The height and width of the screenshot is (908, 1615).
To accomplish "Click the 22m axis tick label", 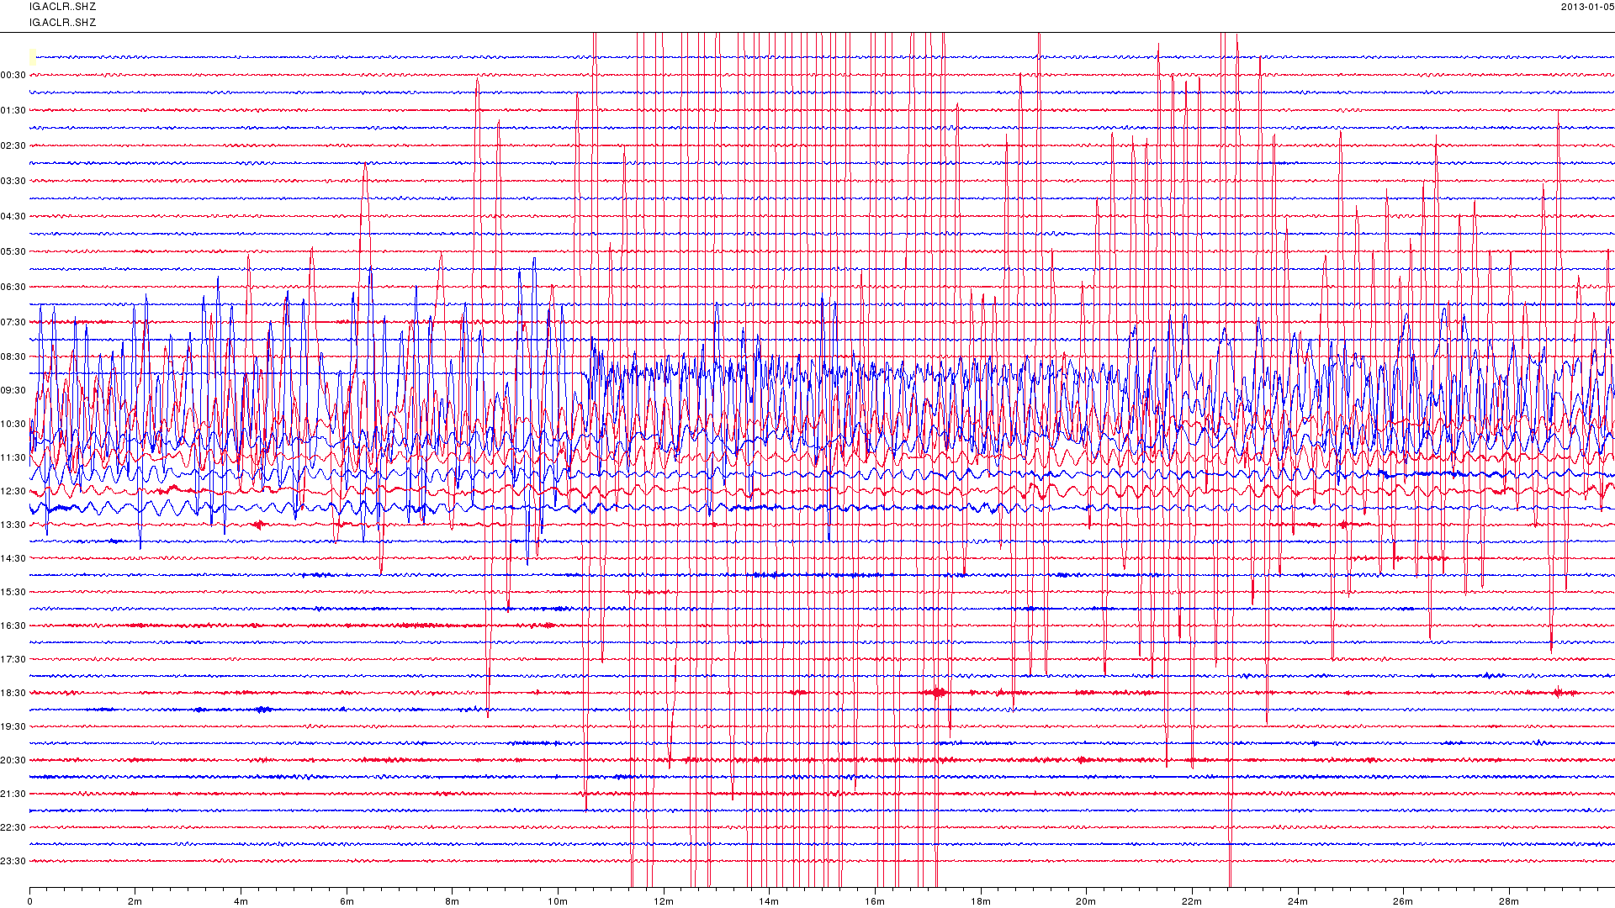I will 1192,902.
